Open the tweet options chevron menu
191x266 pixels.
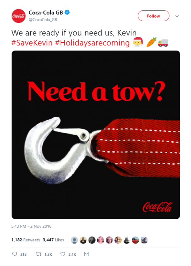177,16
